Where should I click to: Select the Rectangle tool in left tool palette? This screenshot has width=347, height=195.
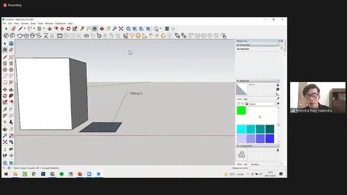point(5,64)
